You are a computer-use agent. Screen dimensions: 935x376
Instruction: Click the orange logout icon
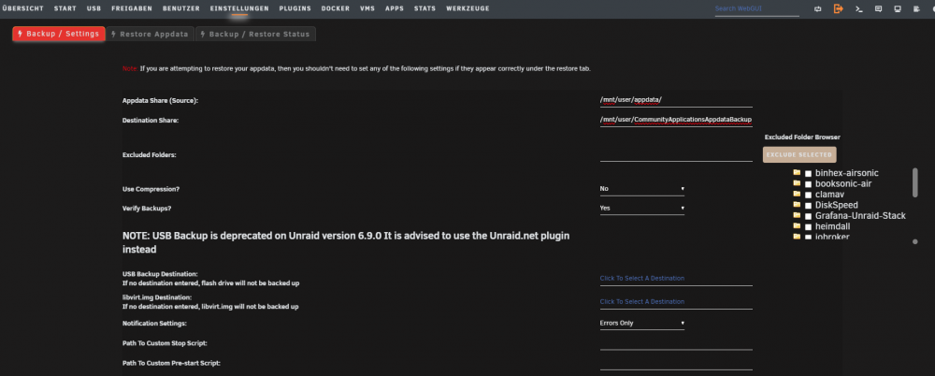[839, 9]
